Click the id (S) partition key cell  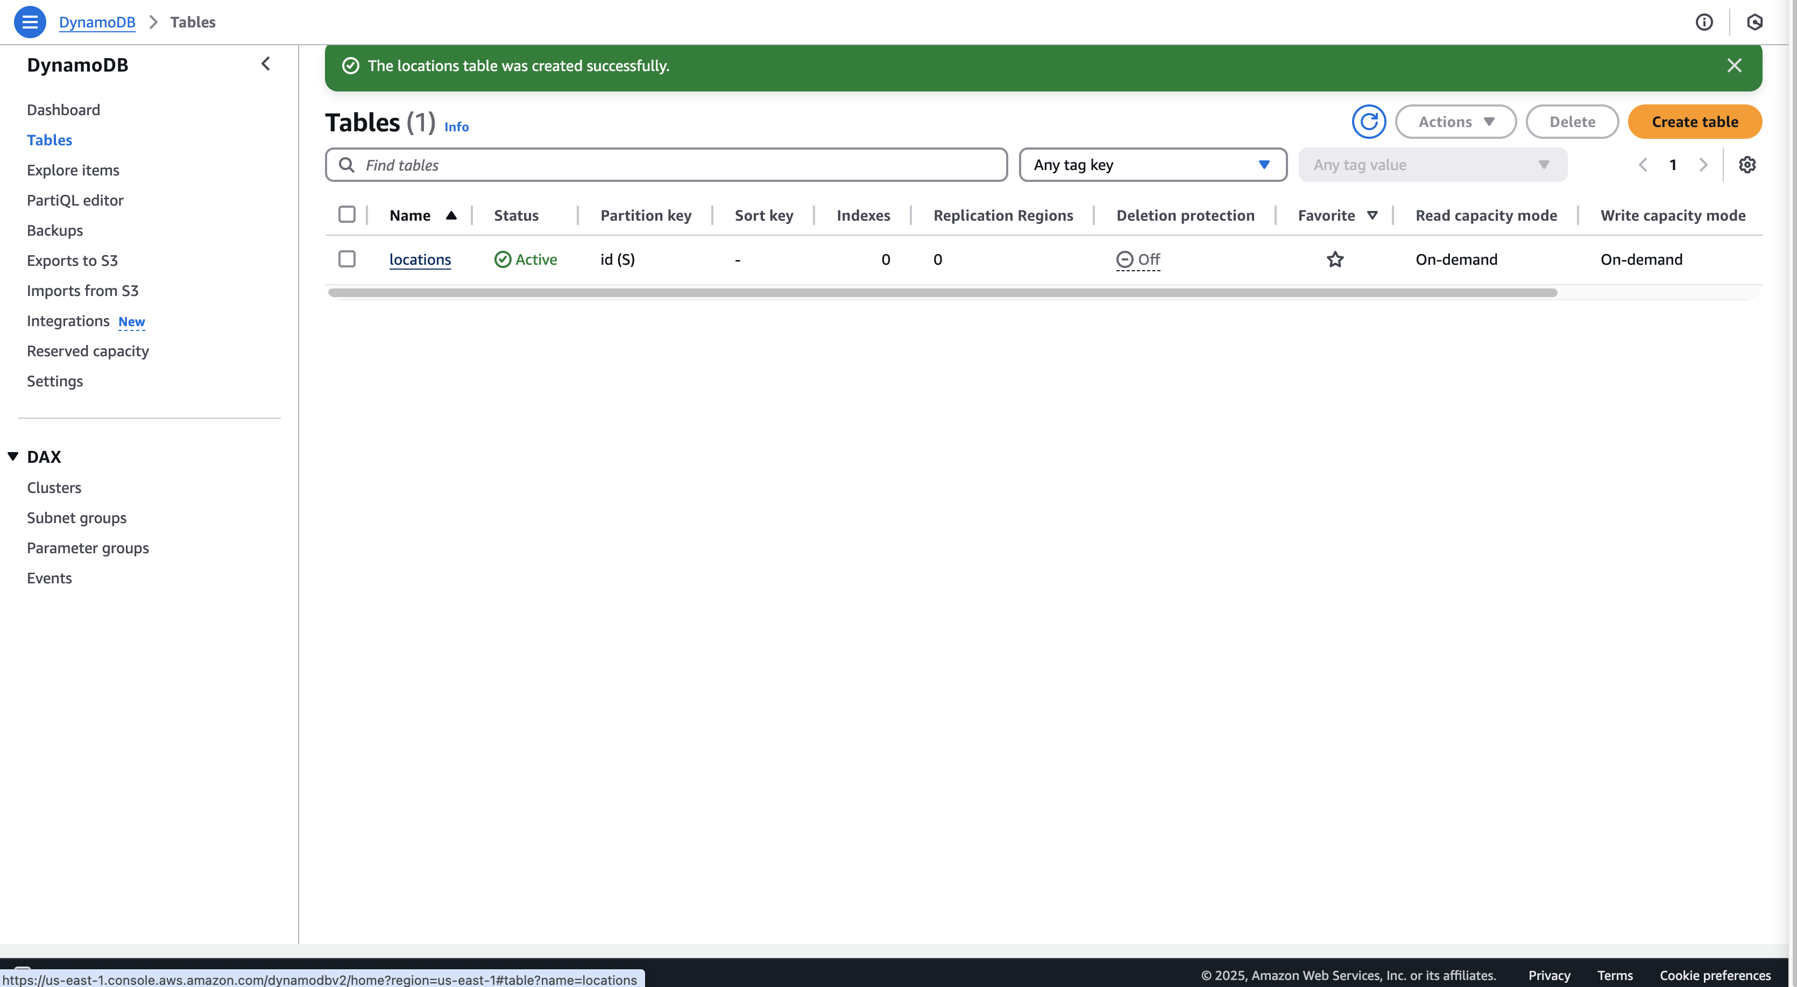click(617, 259)
